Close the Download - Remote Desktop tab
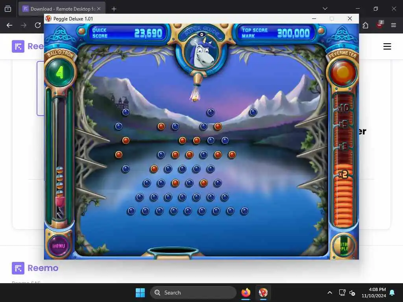 (99, 9)
